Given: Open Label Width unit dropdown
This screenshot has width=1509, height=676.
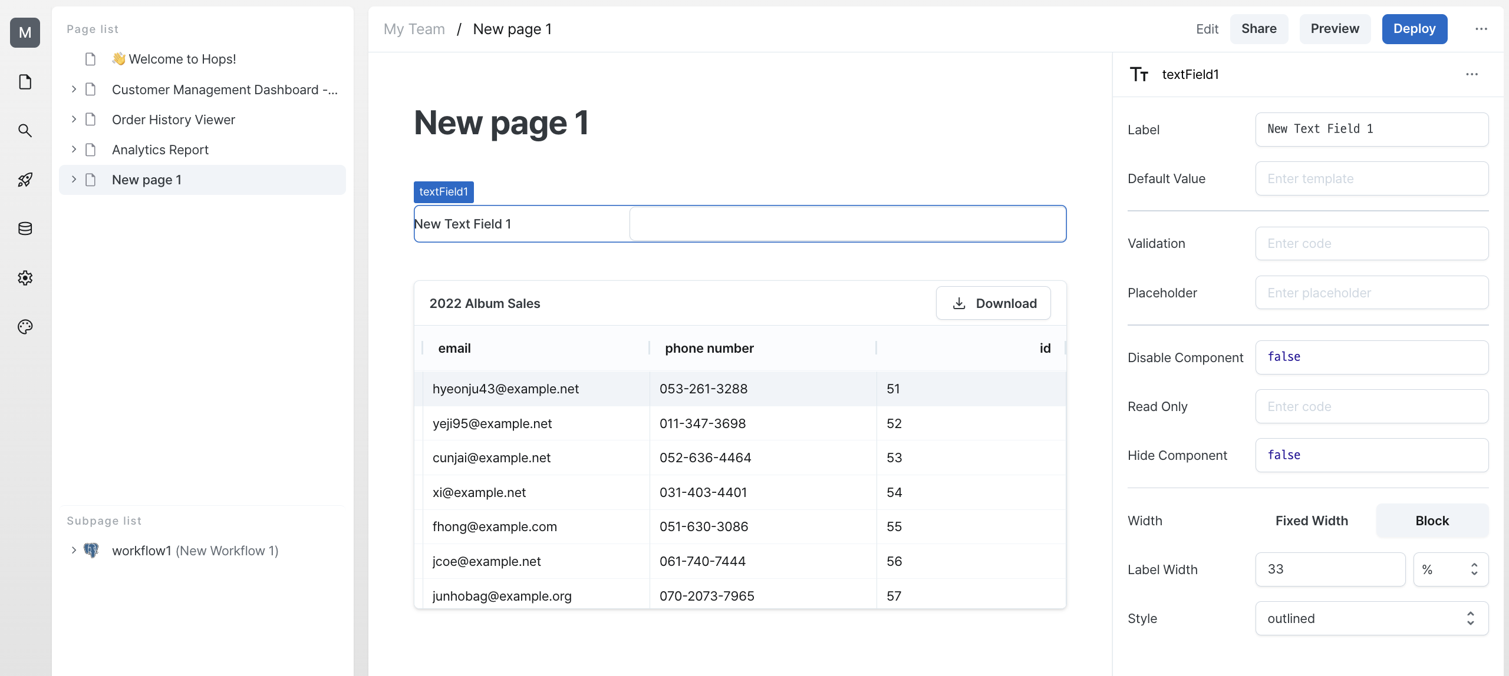Looking at the screenshot, I should [x=1451, y=569].
